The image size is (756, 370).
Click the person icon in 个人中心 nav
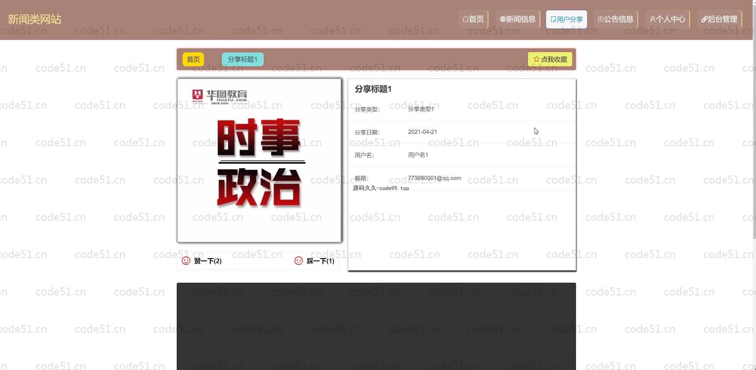[653, 19]
